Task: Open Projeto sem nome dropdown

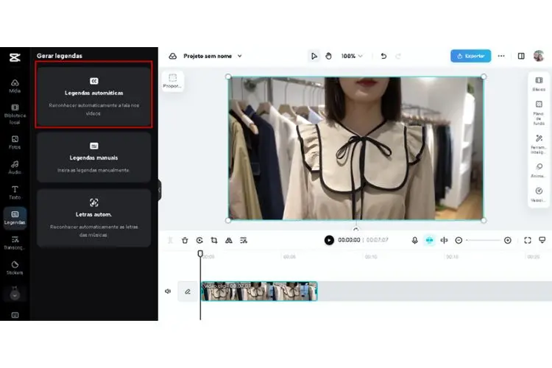Action: pos(212,57)
